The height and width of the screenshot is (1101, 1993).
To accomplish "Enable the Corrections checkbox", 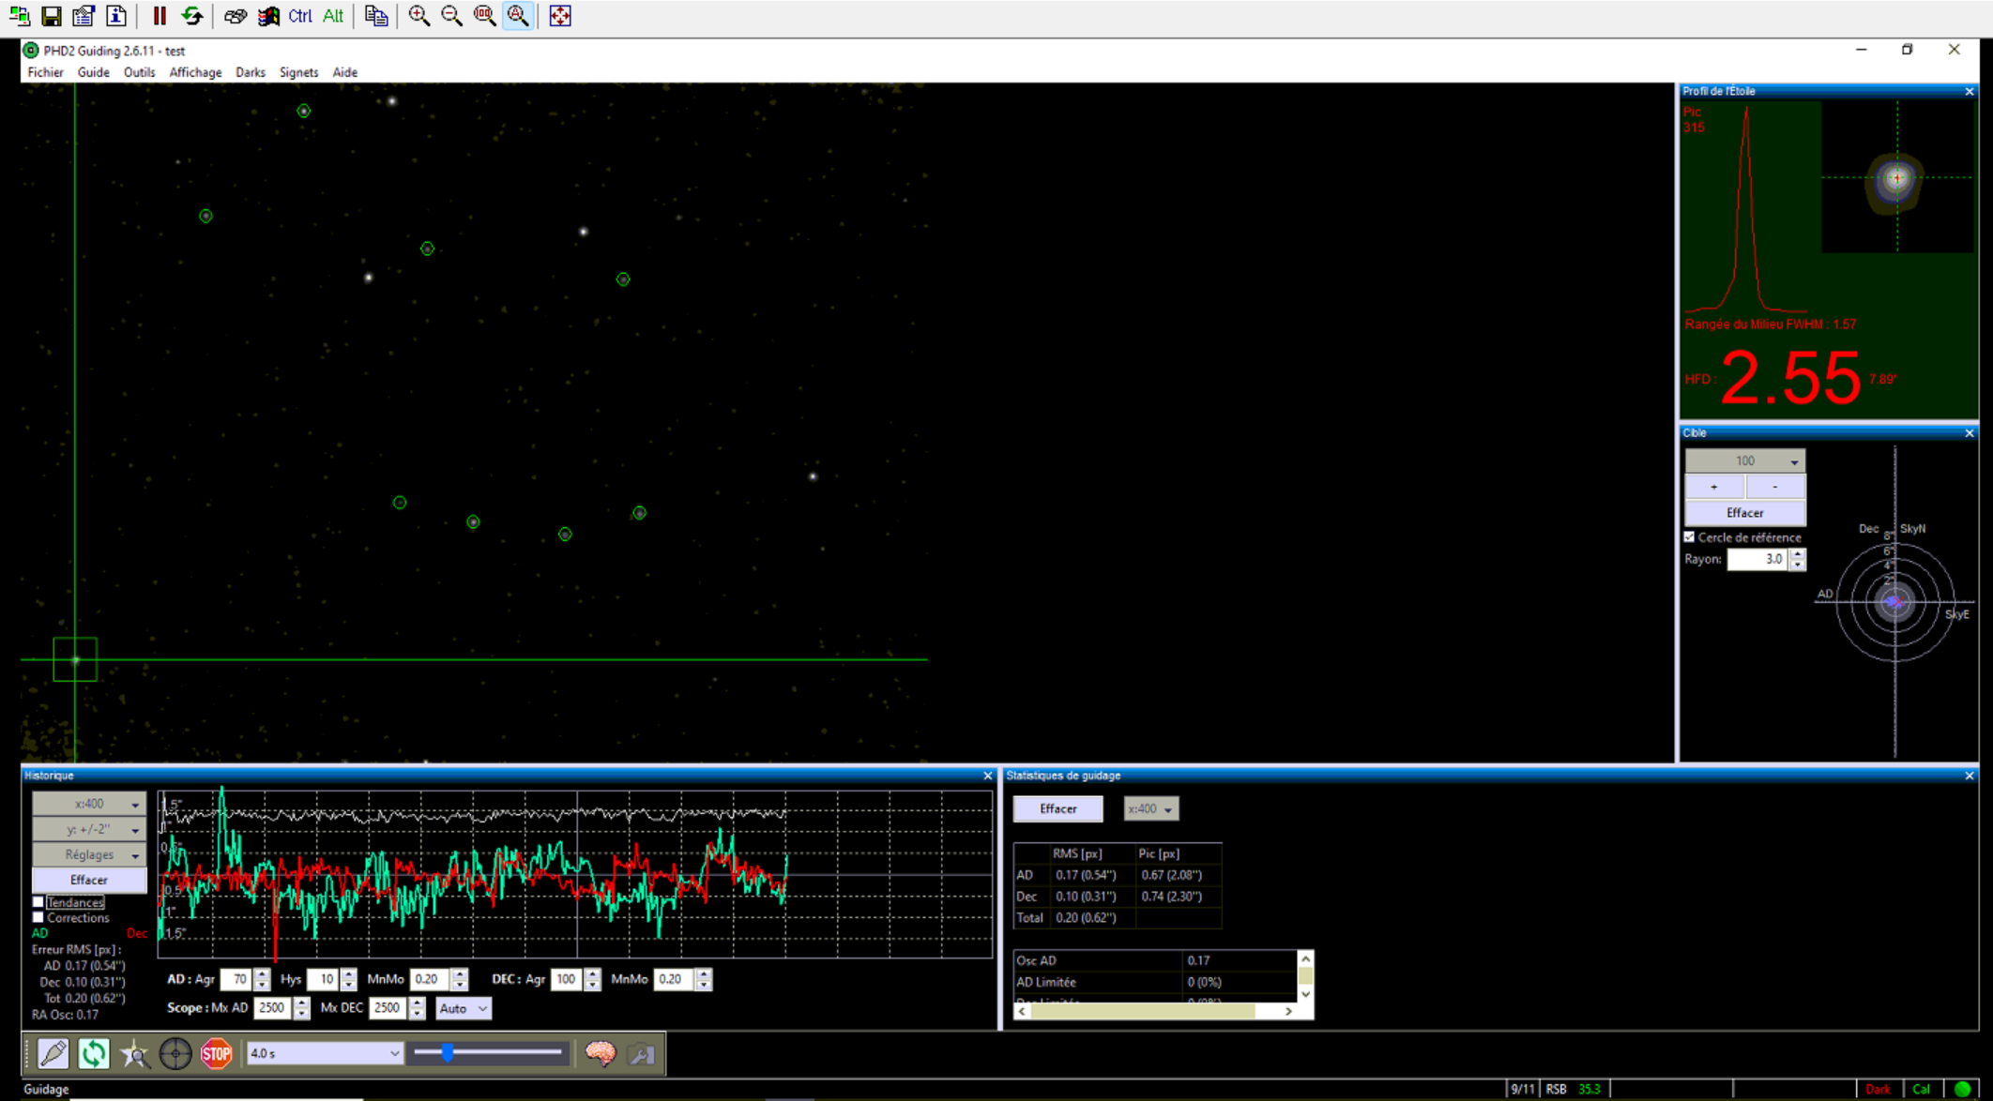I will 38,918.
